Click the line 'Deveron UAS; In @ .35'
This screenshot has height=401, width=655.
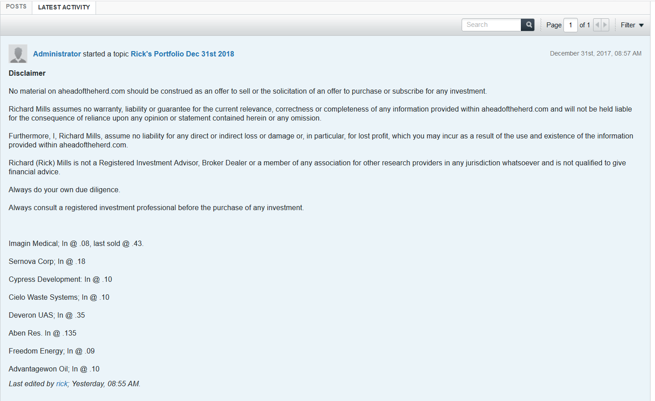coord(47,315)
